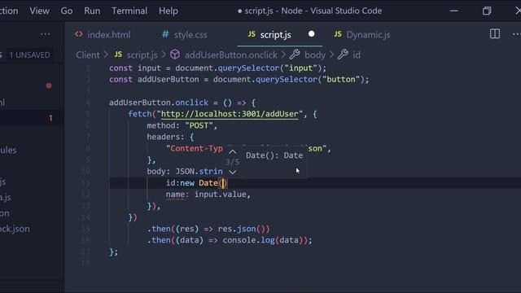Click the word addUserButton on line 2
521x293 pixels.
[169, 80]
